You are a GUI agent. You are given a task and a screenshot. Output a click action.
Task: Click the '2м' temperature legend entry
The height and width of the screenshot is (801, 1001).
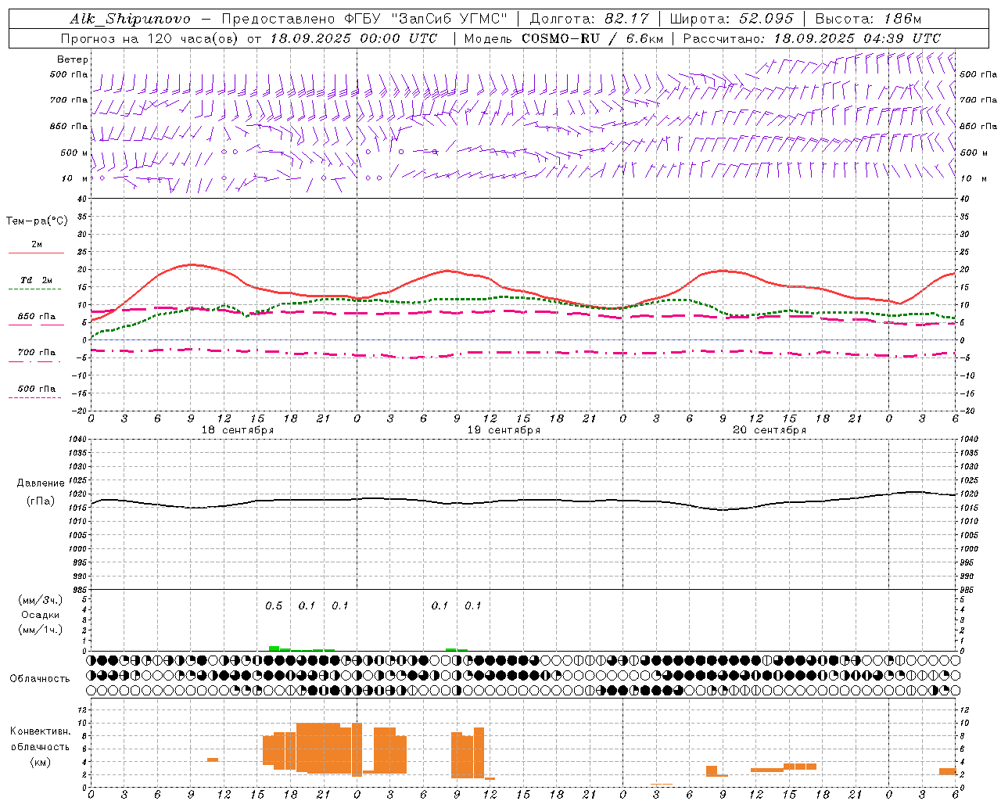coord(37,245)
